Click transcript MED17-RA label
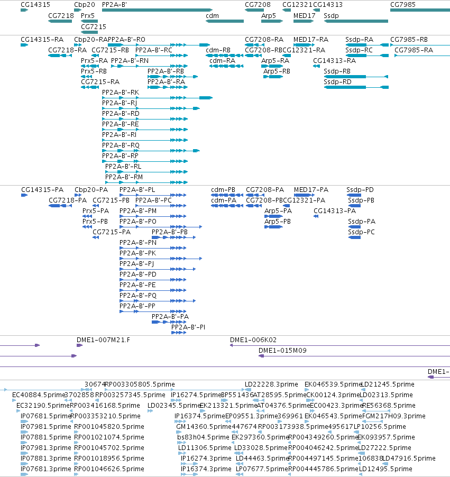Image resolution: width=450 pixels, height=477 pixels. pyautogui.click(x=311, y=40)
